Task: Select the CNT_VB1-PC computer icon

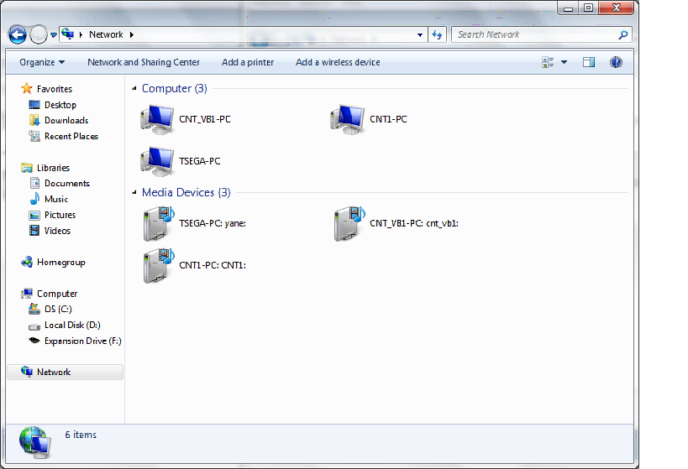Action: [x=157, y=119]
